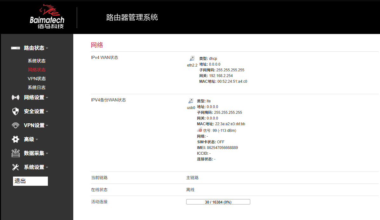Select the VPN设置 antenna icon
This screenshot has width=380, height=220.
[16, 125]
